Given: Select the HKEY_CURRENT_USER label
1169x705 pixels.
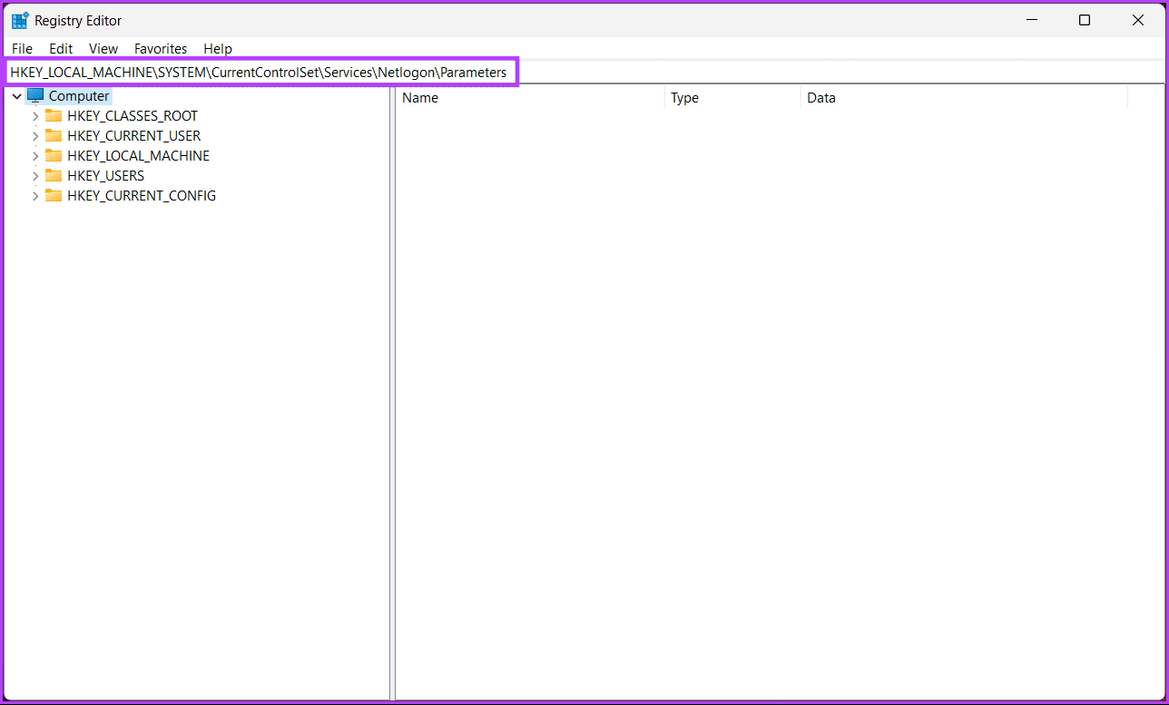Looking at the screenshot, I should tap(134, 136).
